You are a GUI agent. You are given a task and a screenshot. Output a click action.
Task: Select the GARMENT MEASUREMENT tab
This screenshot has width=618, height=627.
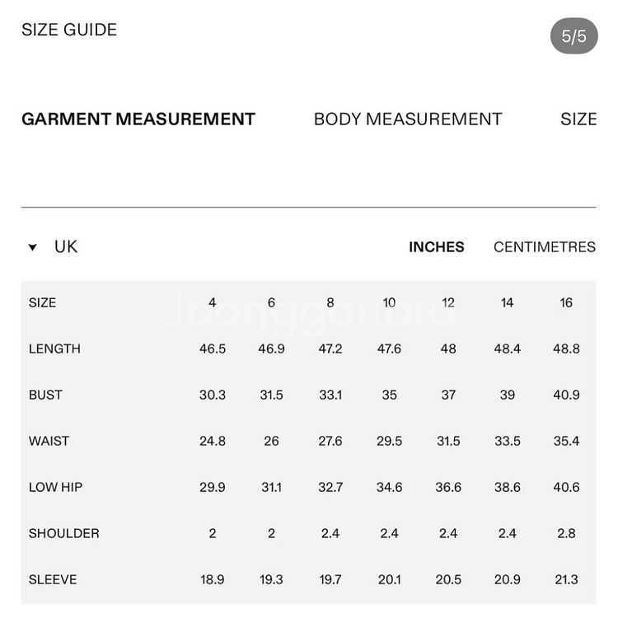coord(138,119)
